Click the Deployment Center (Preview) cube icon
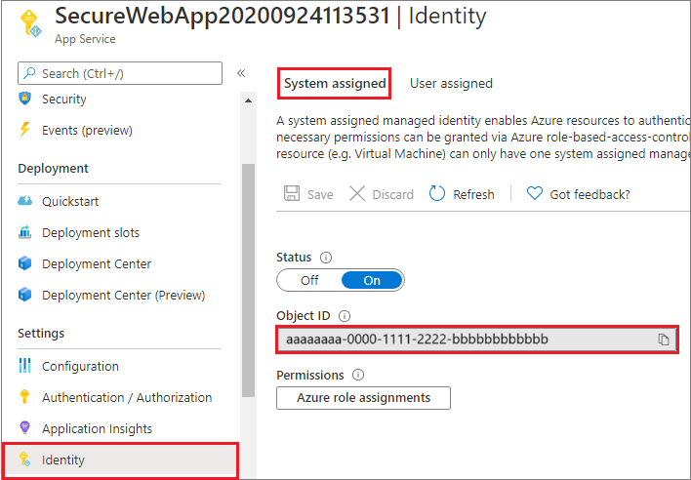The width and height of the screenshot is (691, 480). pyautogui.click(x=24, y=295)
